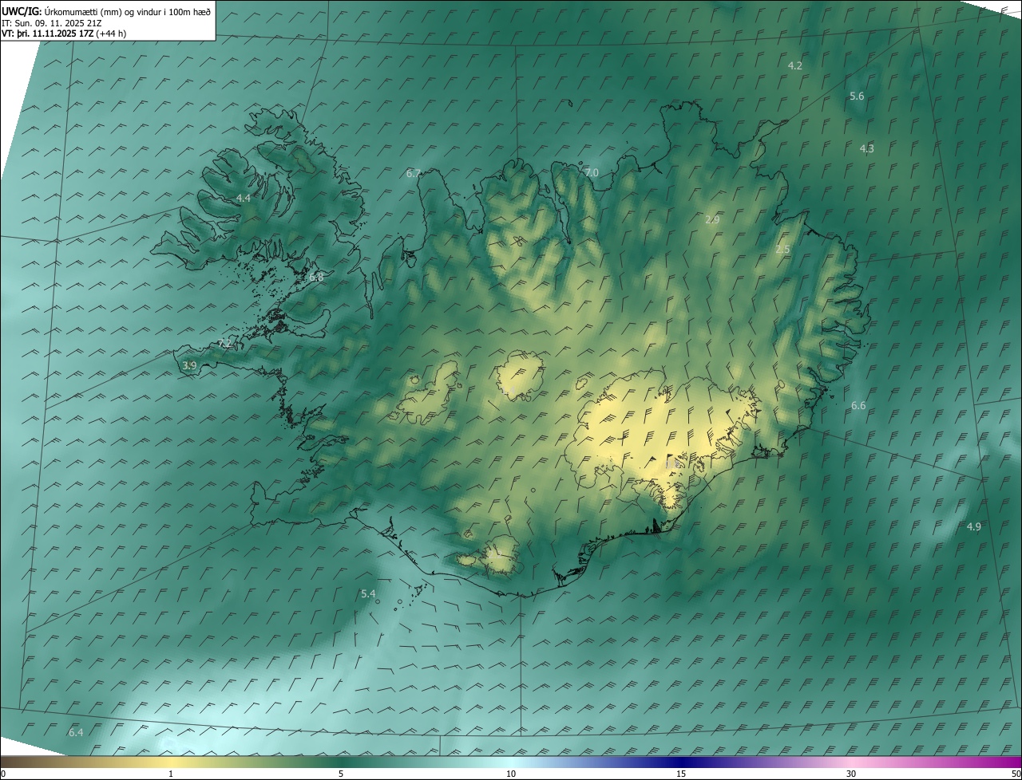Click the 2.9 value label on the map
The width and height of the screenshot is (1022, 780).
point(713,219)
